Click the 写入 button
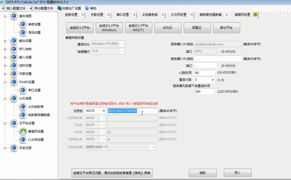The height and width of the screenshot is (180, 291). pos(237,173)
